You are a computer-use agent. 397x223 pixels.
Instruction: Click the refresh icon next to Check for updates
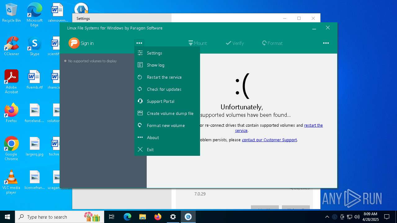140,89
